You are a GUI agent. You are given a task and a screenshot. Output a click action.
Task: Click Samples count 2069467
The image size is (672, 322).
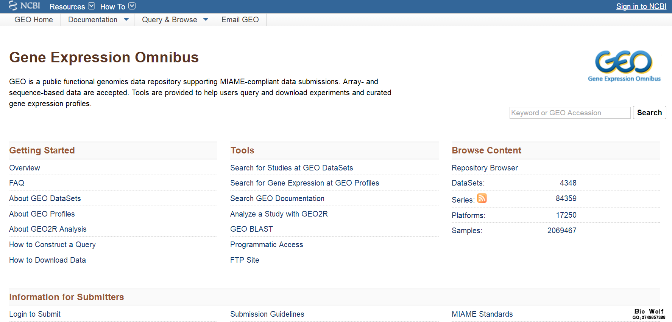562,231
